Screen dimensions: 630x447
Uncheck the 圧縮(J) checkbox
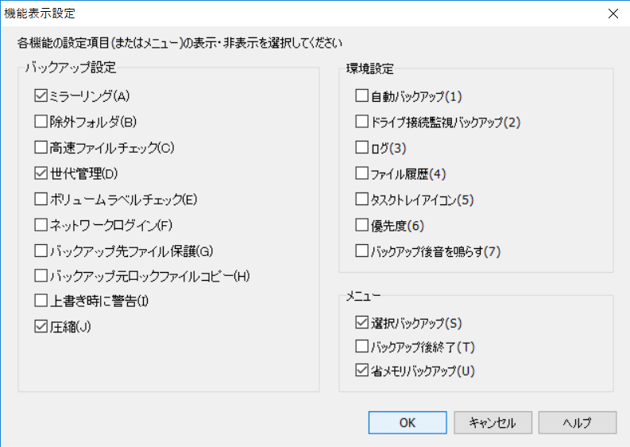41,327
